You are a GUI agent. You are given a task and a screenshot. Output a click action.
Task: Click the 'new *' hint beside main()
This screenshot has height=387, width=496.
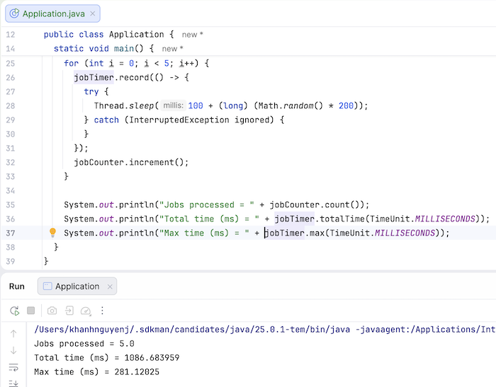pyautogui.click(x=172, y=49)
